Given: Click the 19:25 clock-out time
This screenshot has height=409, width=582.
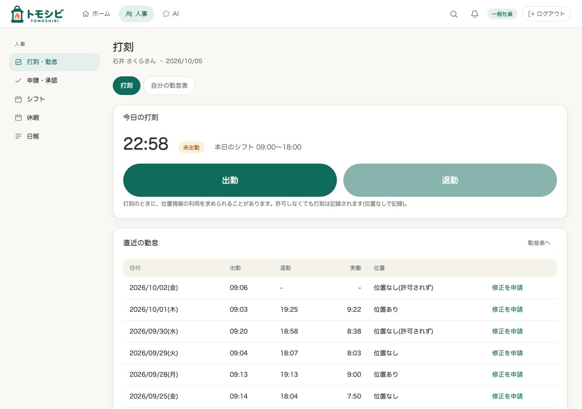Looking at the screenshot, I should 289,309.
